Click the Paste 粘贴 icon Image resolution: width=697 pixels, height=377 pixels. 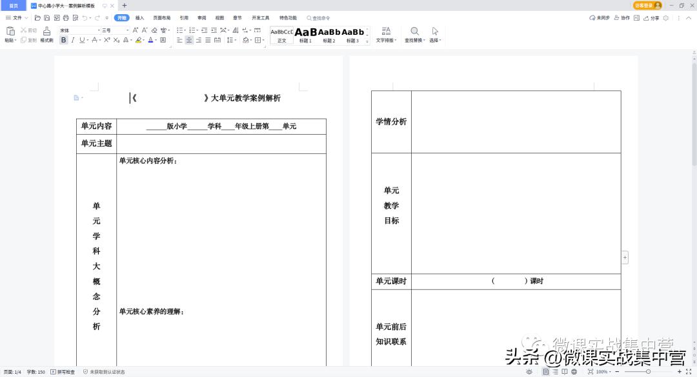(10, 32)
